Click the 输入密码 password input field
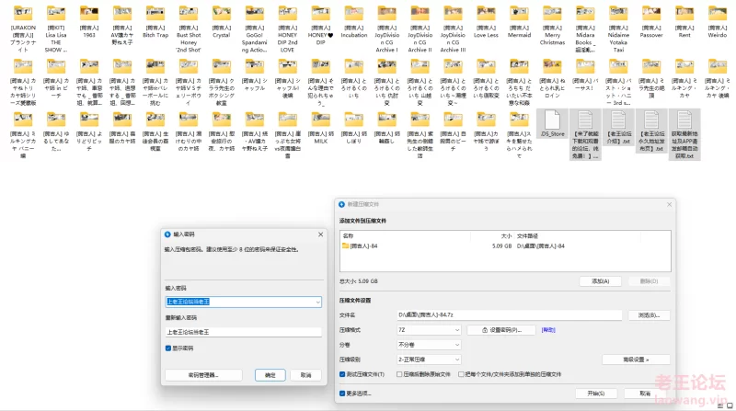This screenshot has height=411, width=736. 243,303
